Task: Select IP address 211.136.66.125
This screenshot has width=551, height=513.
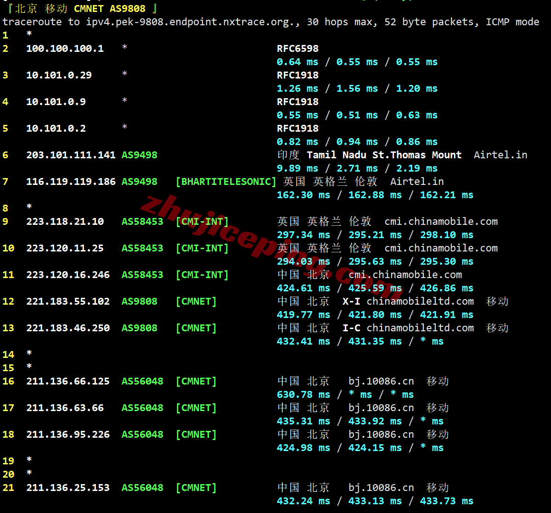Action: [68, 381]
